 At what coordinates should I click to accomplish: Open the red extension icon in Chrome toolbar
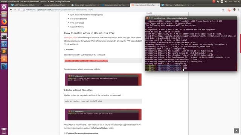(229, 10)
